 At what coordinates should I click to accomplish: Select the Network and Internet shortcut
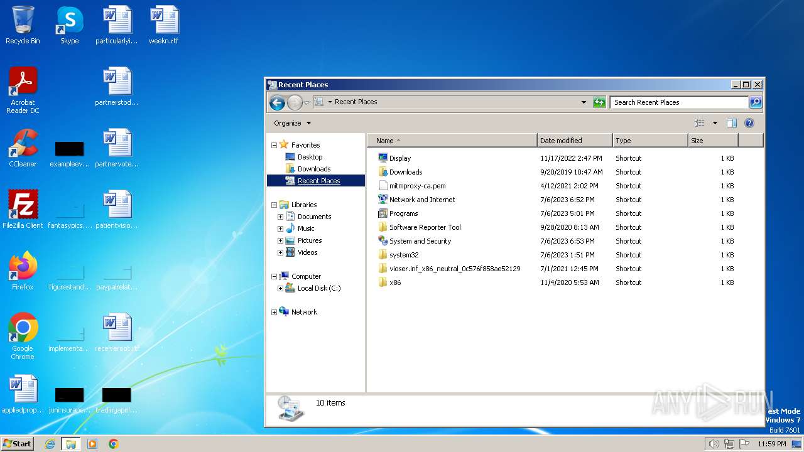(421, 200)
